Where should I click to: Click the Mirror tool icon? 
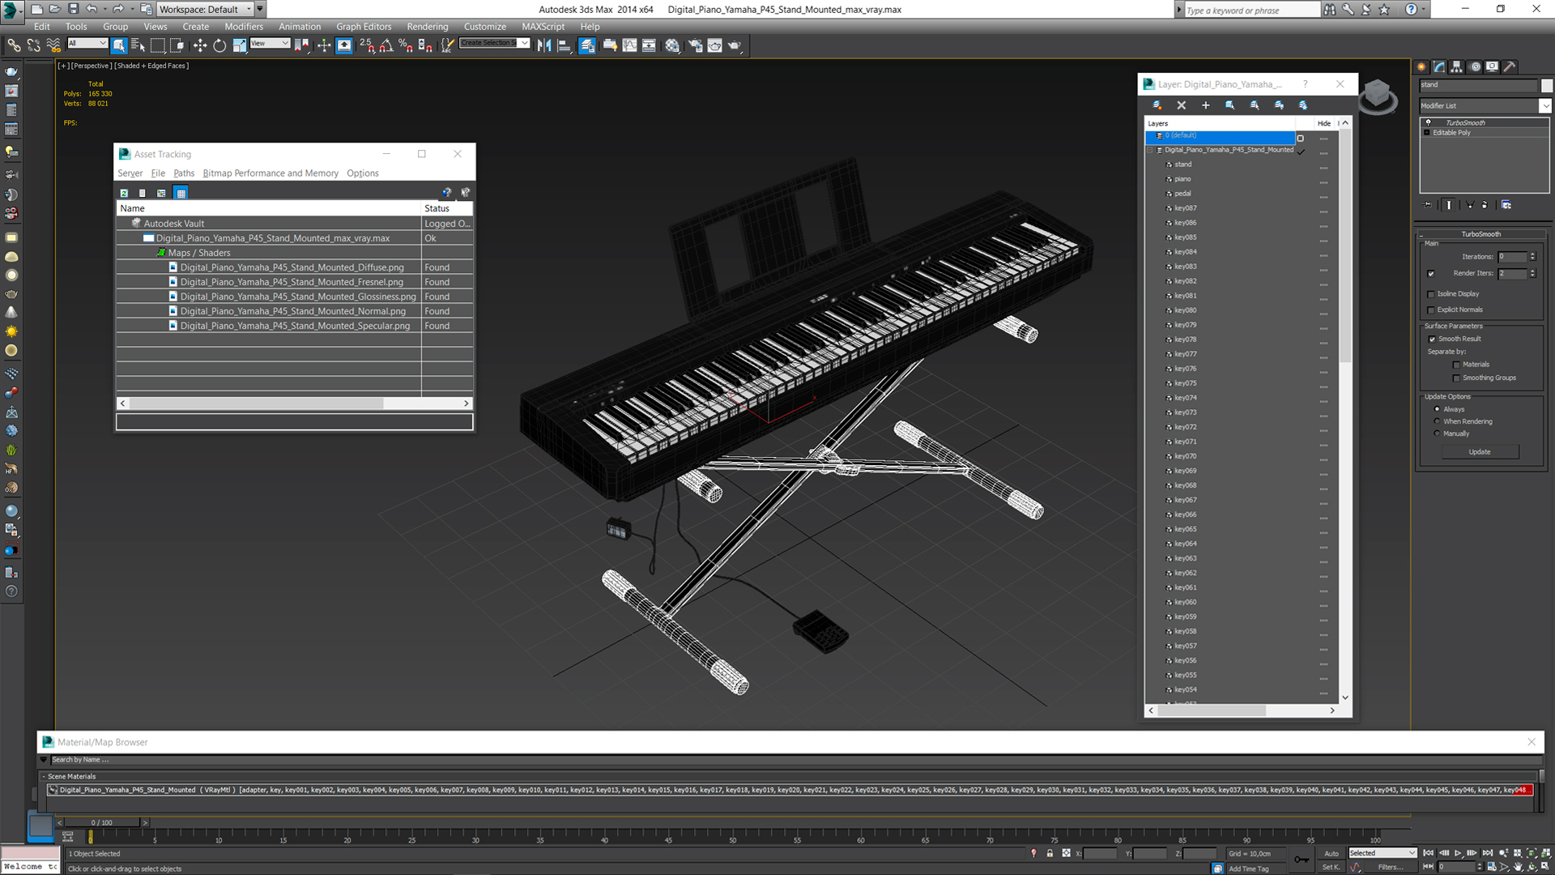click(x=544, y=45)
